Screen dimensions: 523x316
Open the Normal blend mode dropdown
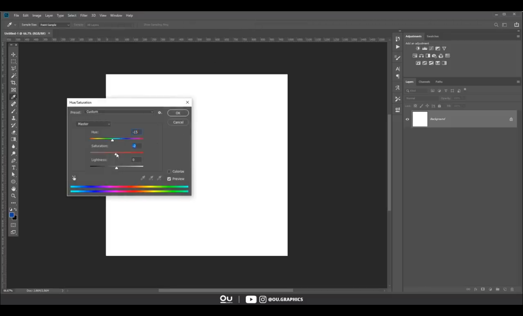tap(421, 98)
